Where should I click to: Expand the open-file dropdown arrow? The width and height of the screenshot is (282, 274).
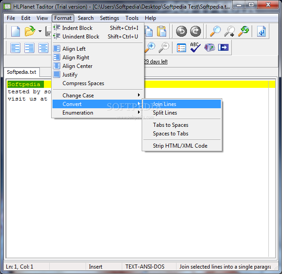pos(40,31)
